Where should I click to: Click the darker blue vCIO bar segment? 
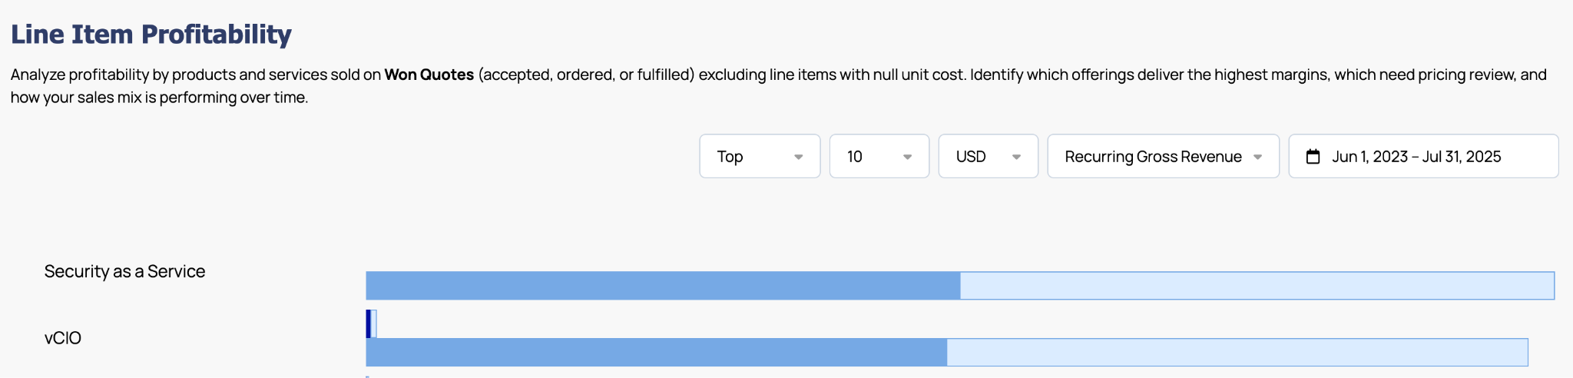656,352
